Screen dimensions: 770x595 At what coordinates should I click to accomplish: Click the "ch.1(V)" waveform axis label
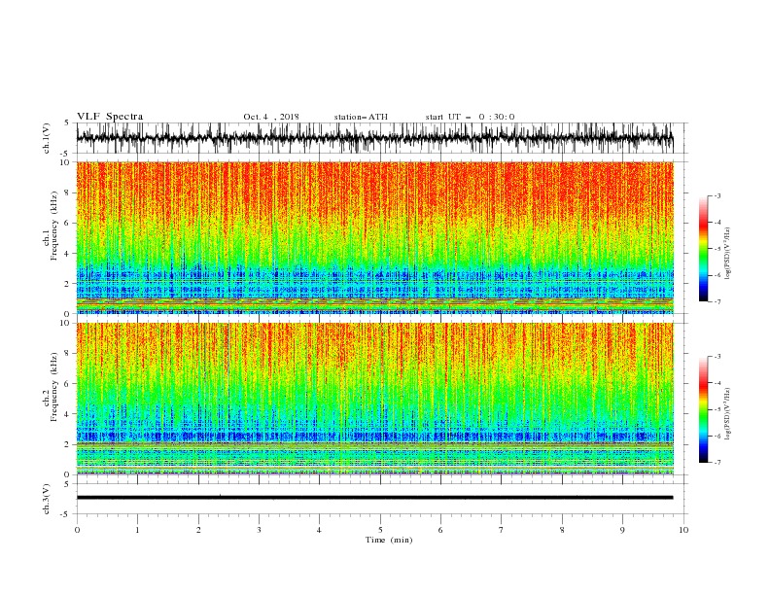47,138
